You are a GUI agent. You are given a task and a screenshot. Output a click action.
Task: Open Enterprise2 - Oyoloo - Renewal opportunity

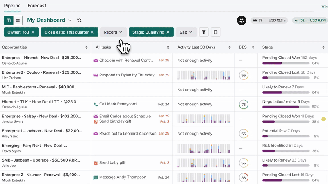click(x=41, y=72)
